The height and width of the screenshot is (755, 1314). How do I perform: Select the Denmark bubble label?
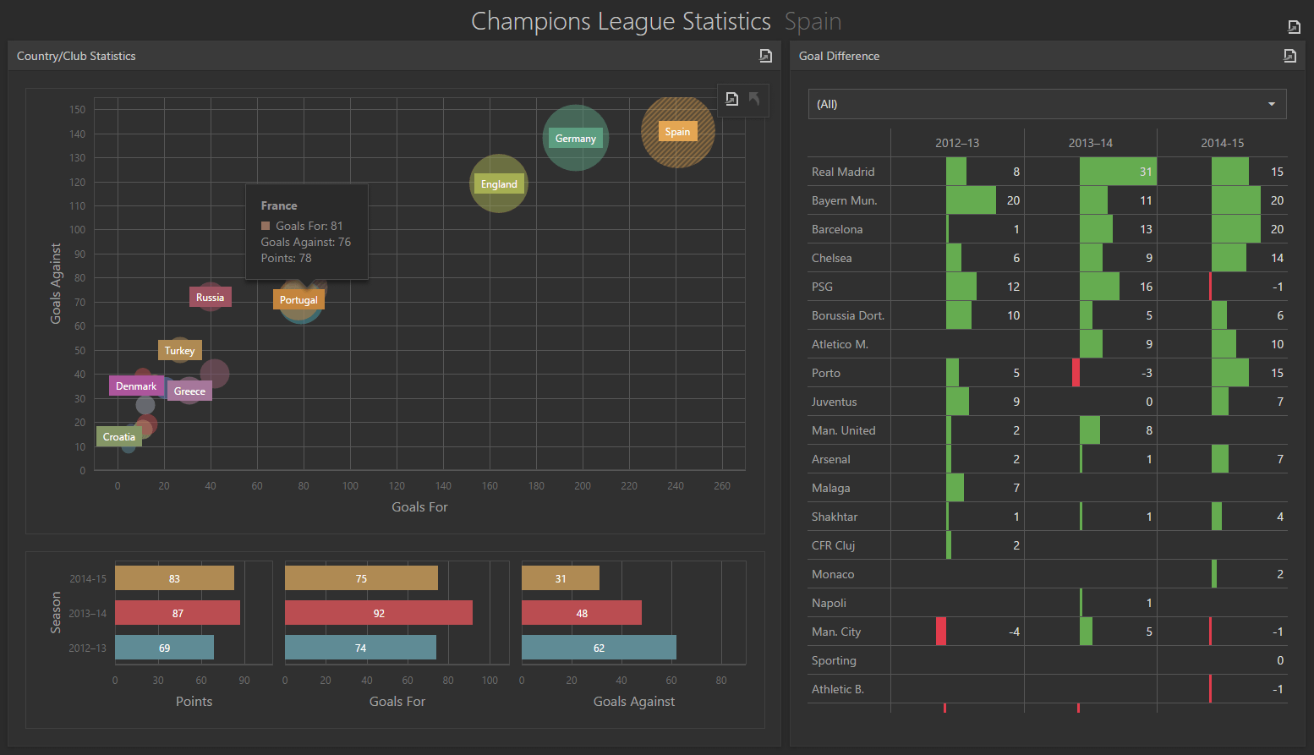coord(136,386)
